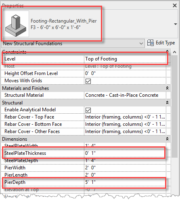
Task: Click the footing with pier thumbnail
Action: coord(16,24)
